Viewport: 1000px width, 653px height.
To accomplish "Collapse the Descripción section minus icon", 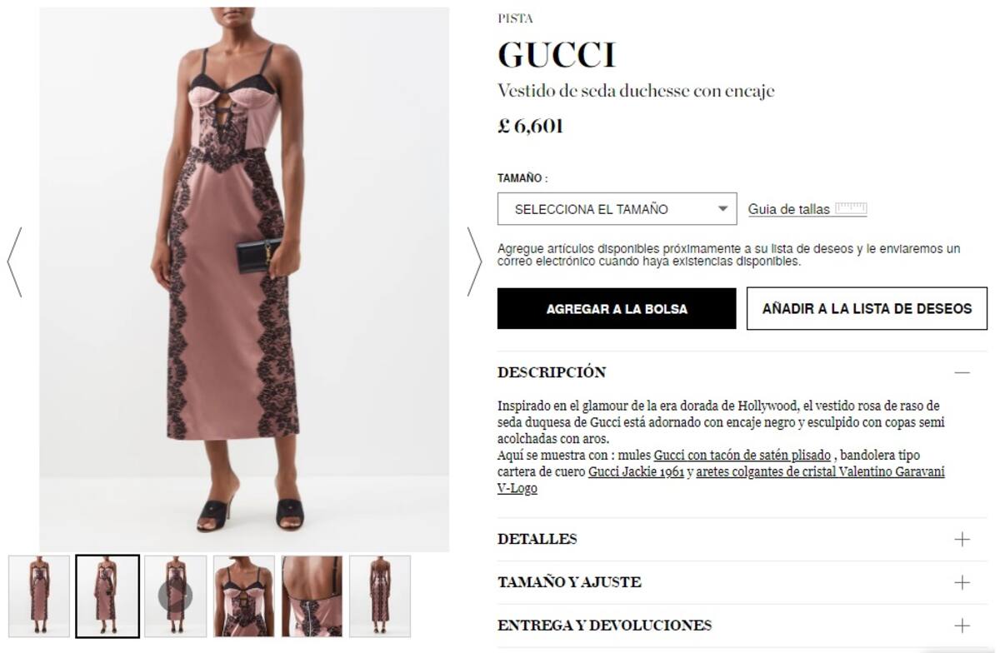I will [x=962, y=372].
